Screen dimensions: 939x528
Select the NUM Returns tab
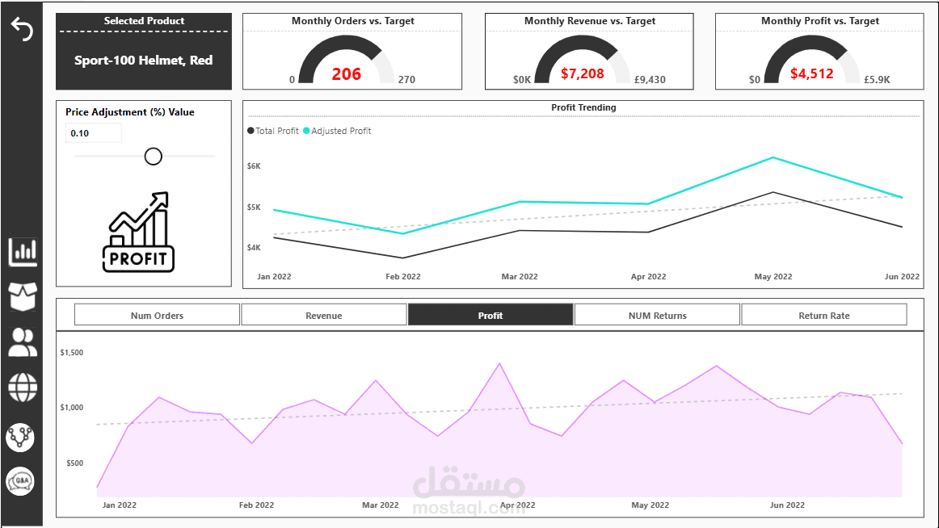tap(658, 315)
